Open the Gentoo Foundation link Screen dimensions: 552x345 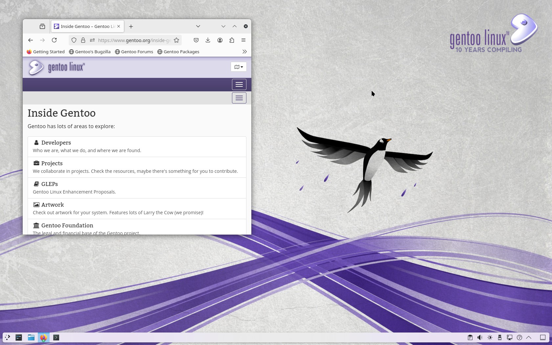point(67,225)
